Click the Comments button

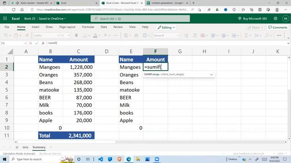point(278,27)
